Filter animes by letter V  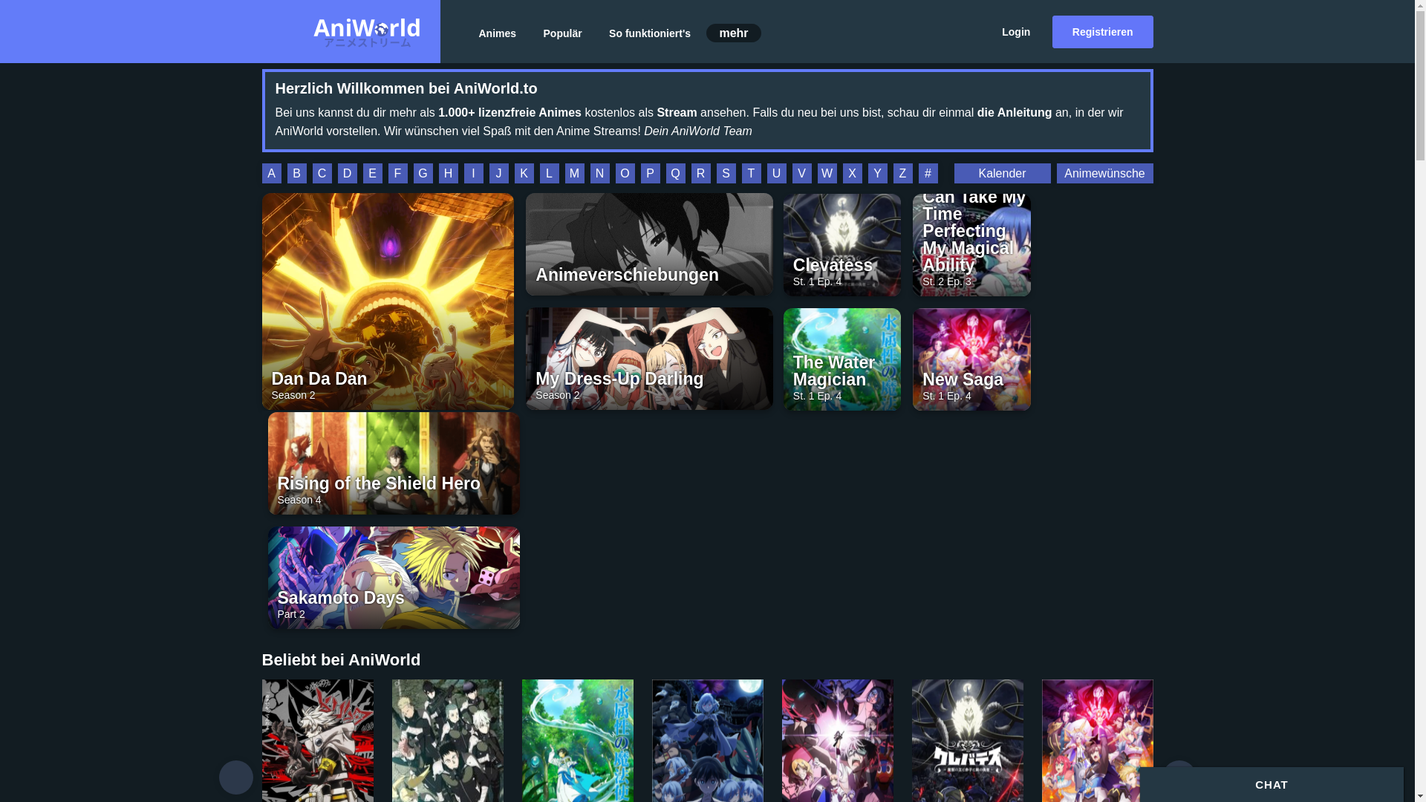pos(801,174)
